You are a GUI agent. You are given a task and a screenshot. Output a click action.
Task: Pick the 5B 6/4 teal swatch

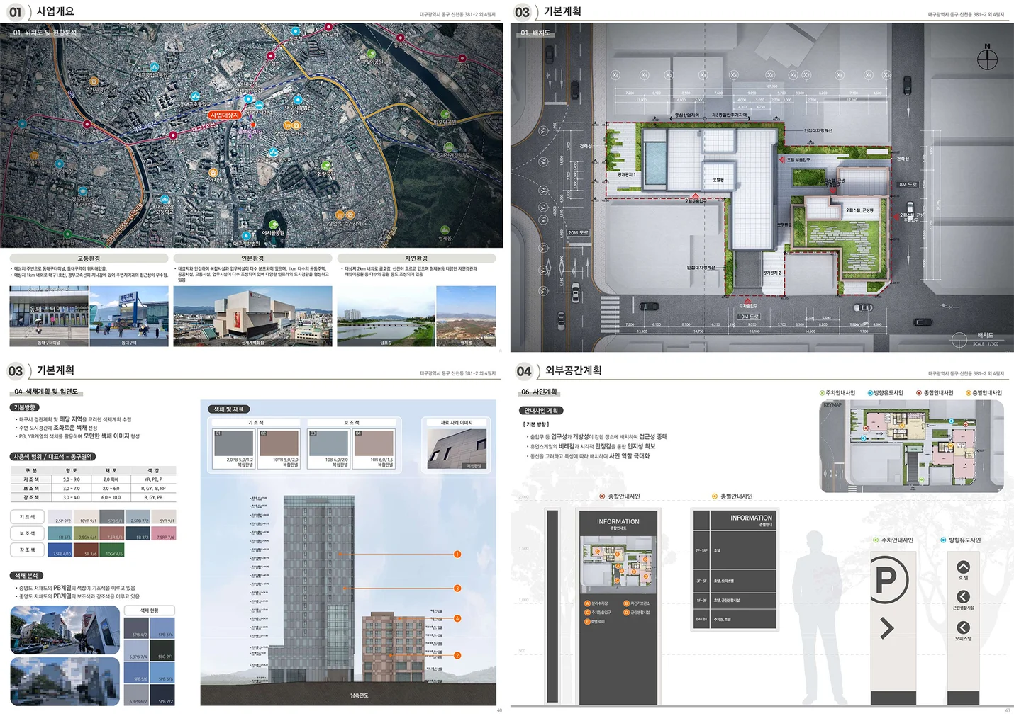click(x=60, y=533)
